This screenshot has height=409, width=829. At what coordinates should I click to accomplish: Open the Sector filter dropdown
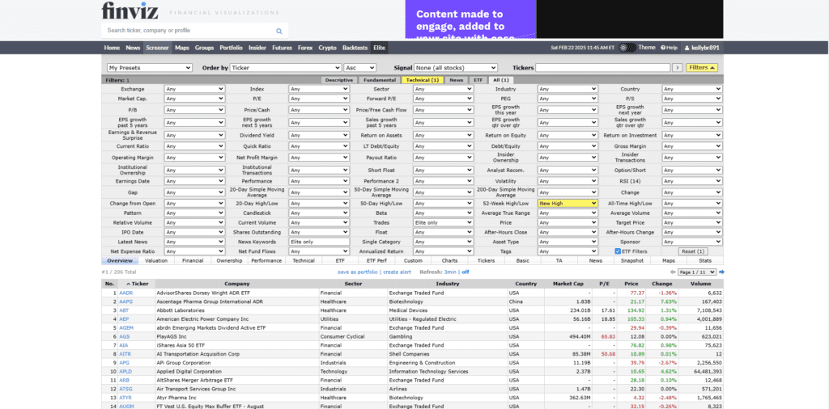443,89
